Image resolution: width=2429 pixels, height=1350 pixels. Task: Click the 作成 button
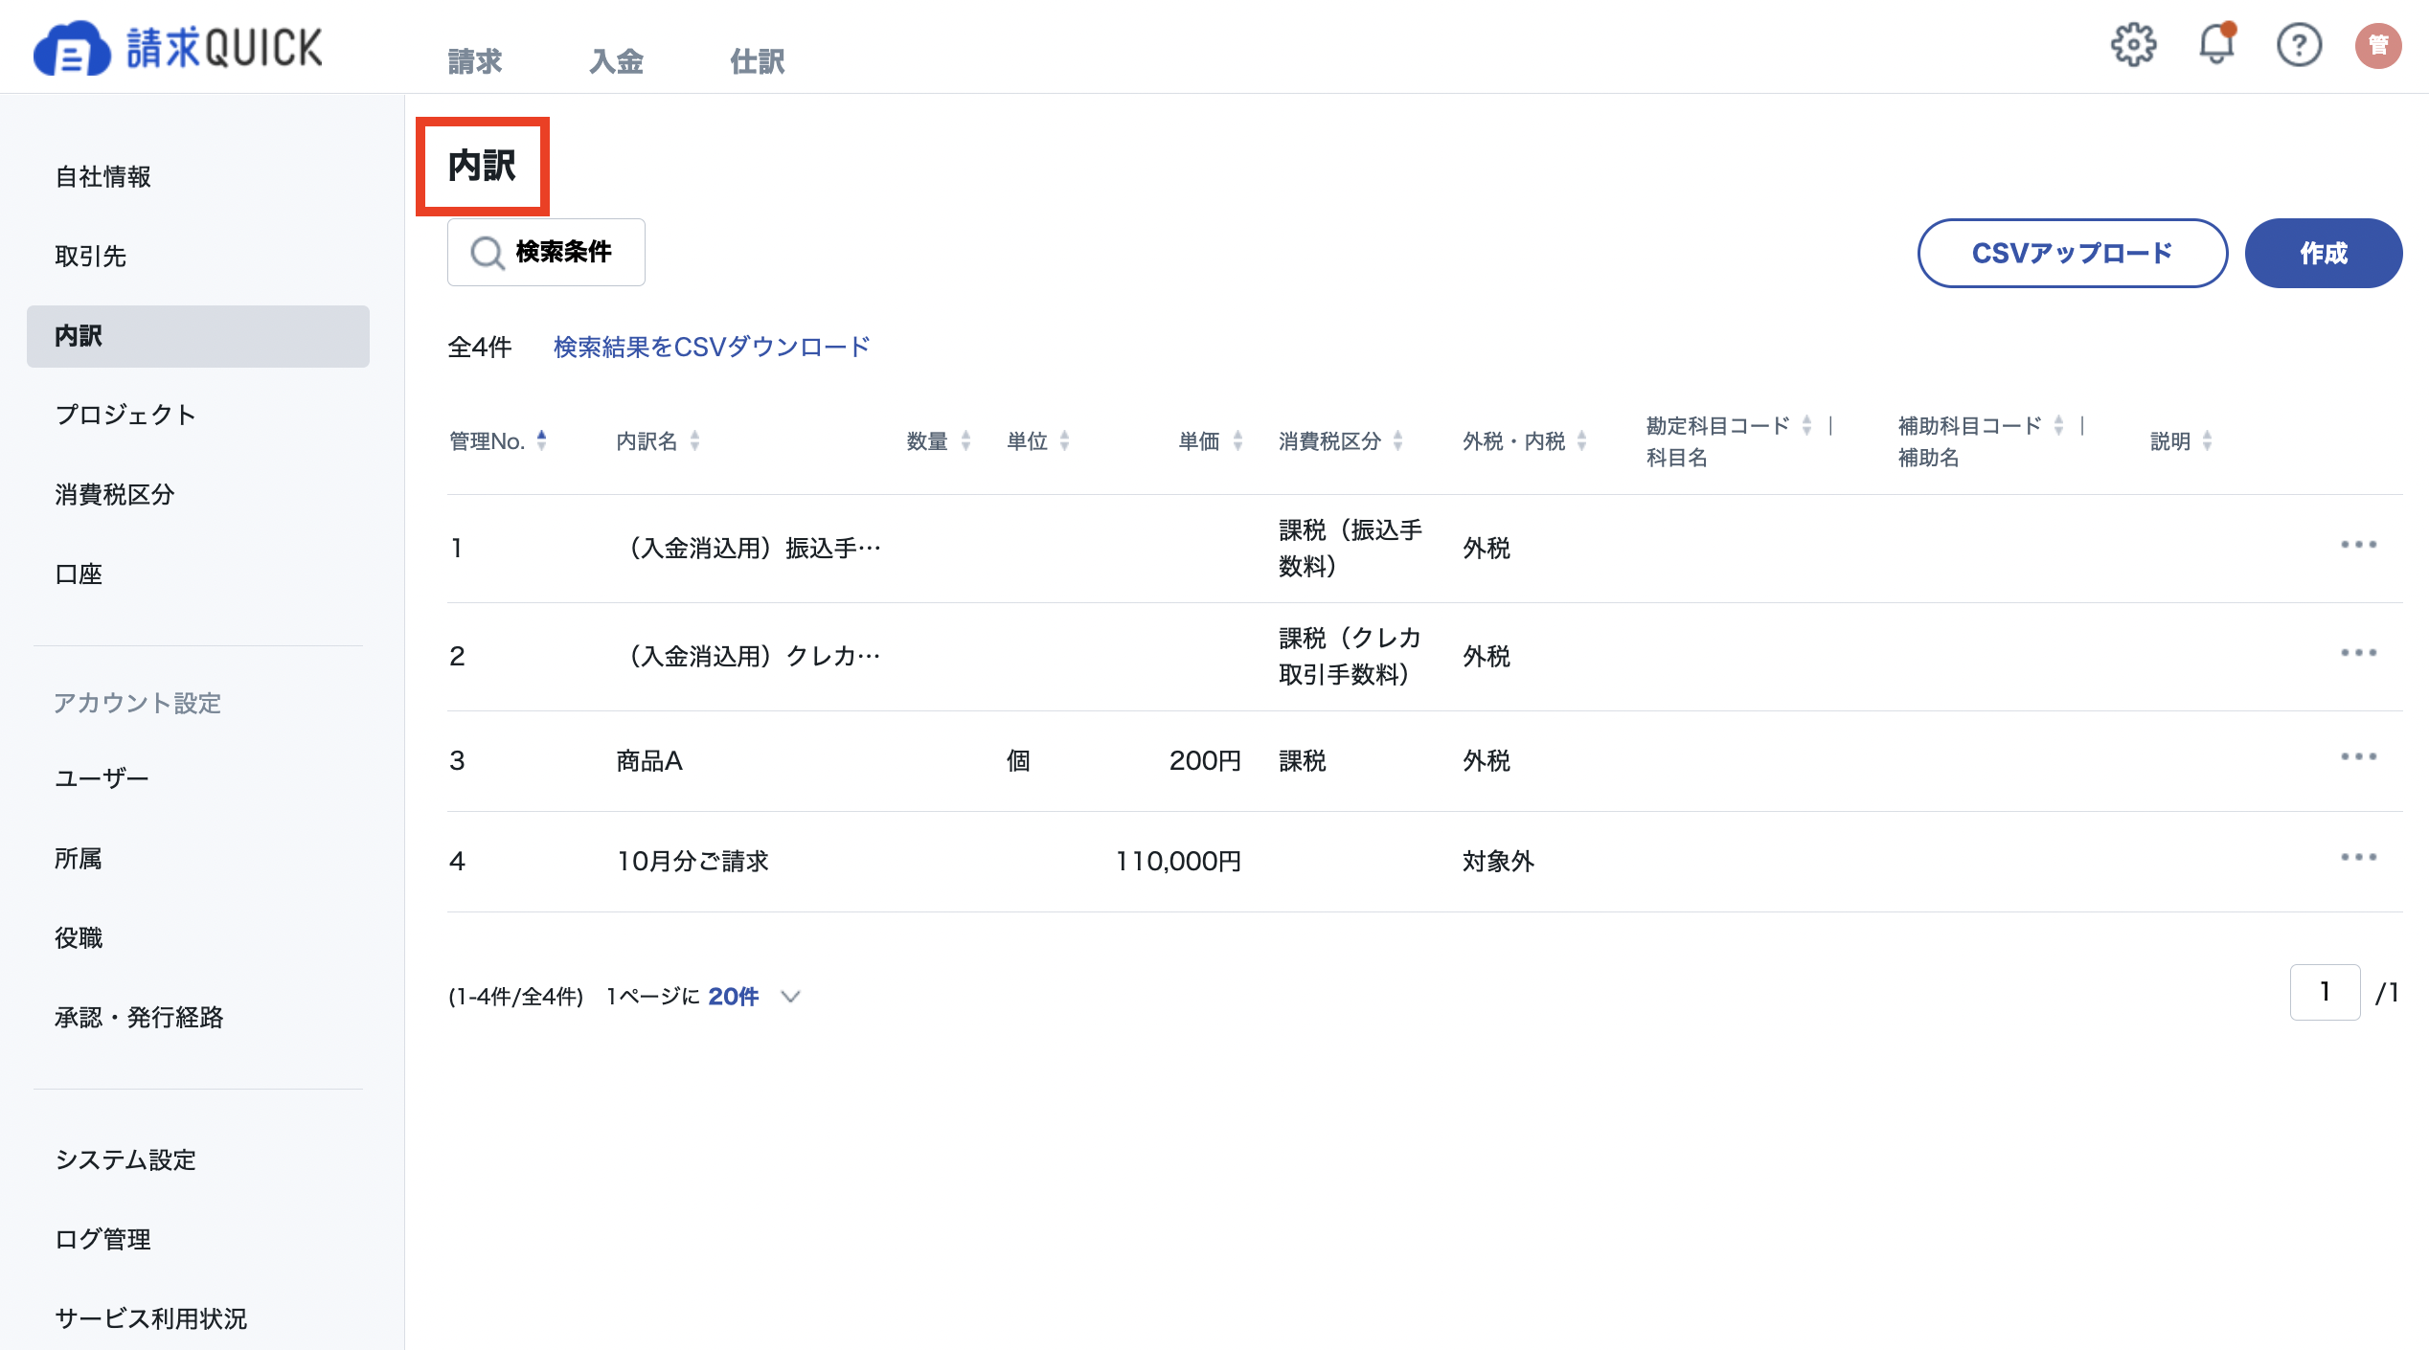pyautogui.click(x=2324, y=254)
